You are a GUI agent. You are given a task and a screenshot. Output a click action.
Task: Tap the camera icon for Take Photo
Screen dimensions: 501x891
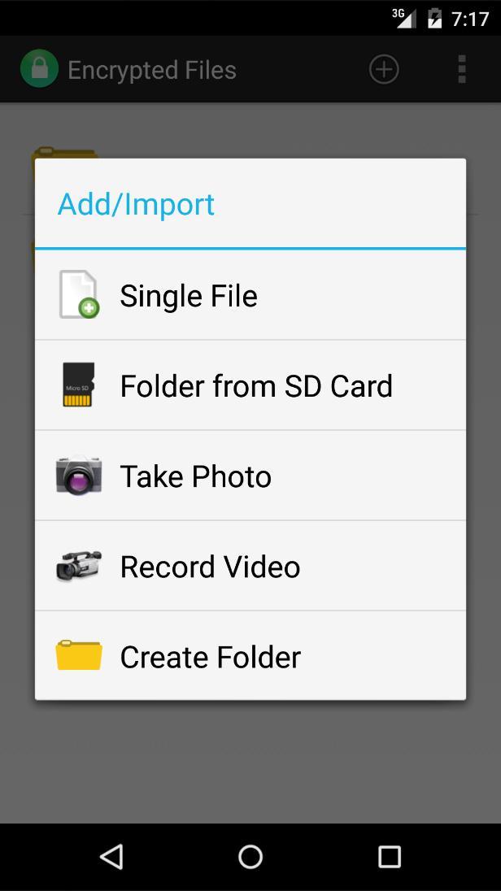point(79,475)
